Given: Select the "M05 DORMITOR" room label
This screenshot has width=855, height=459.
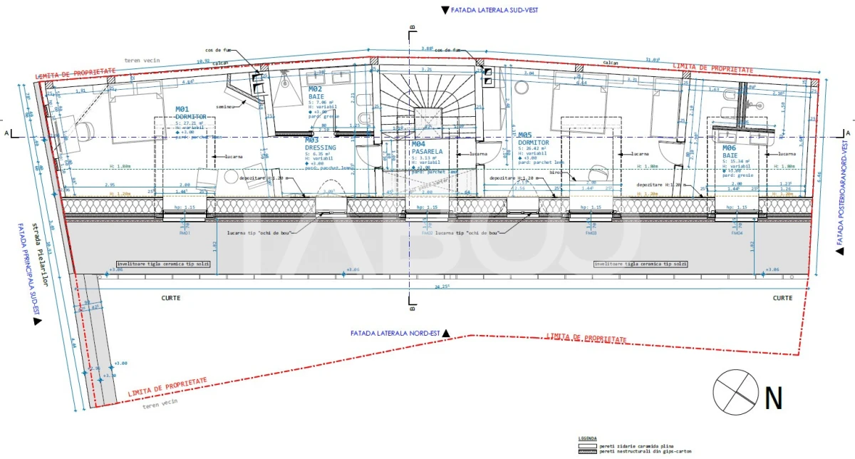Looking at the screenshot, I should (x=534, y=138).
